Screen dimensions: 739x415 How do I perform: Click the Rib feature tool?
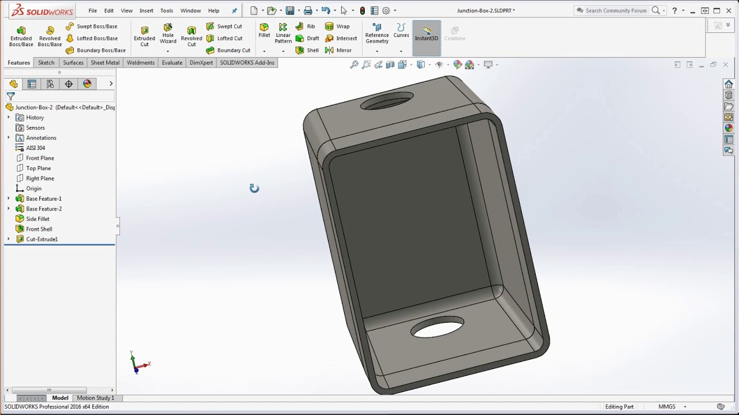[305, 26]
